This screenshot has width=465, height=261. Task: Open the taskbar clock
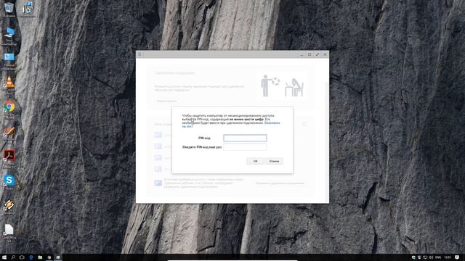[x=448, y=257]
